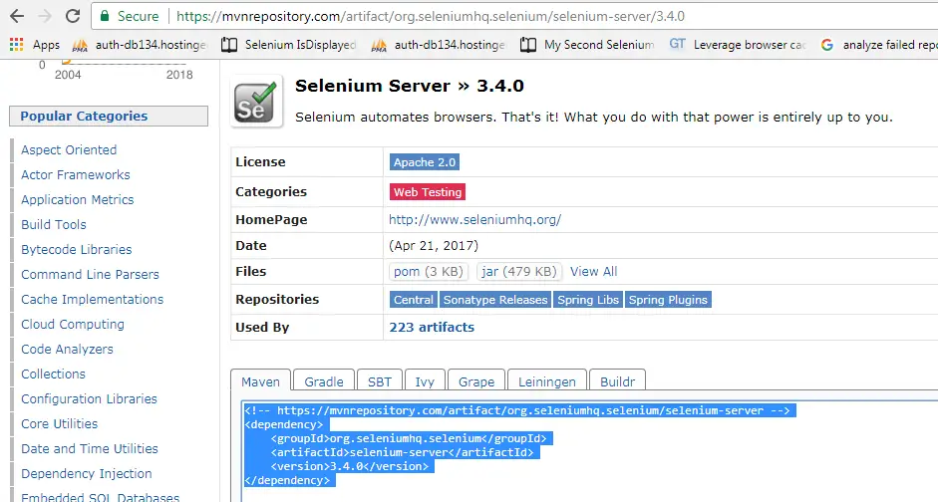Open the Selenium IsDisplayed bookmark
938x502 pixels.
[289, 45]
